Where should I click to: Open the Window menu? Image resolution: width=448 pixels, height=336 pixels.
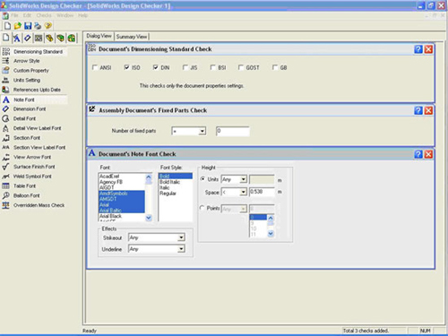pos(65,15)
